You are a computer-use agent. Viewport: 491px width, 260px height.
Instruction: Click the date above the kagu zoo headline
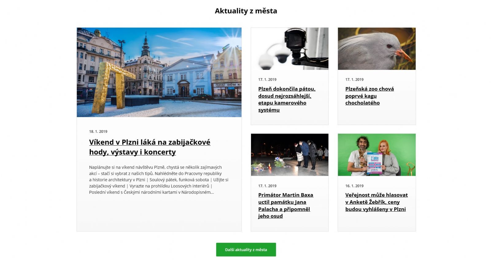click(354, 79)
